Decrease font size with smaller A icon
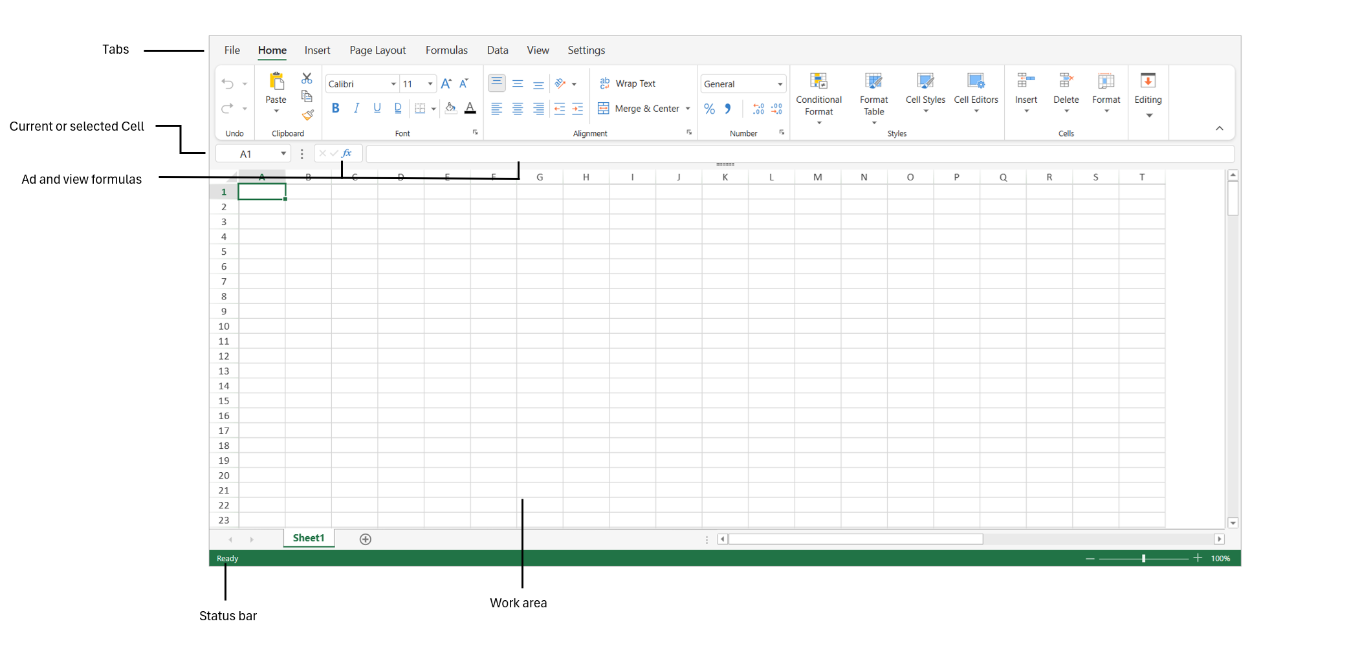 [463, 83]
